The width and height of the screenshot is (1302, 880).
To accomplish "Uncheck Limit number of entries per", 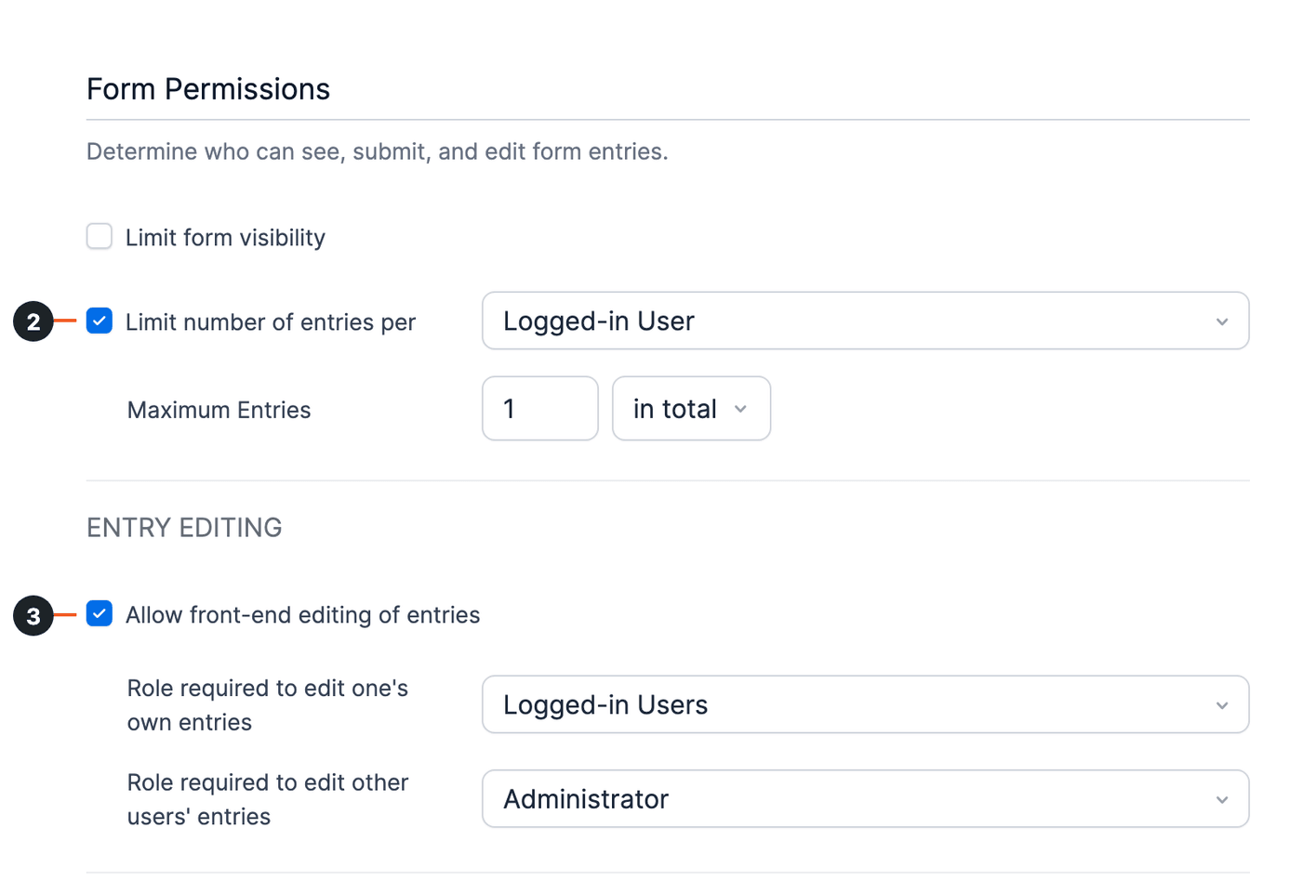I will 100,321.
